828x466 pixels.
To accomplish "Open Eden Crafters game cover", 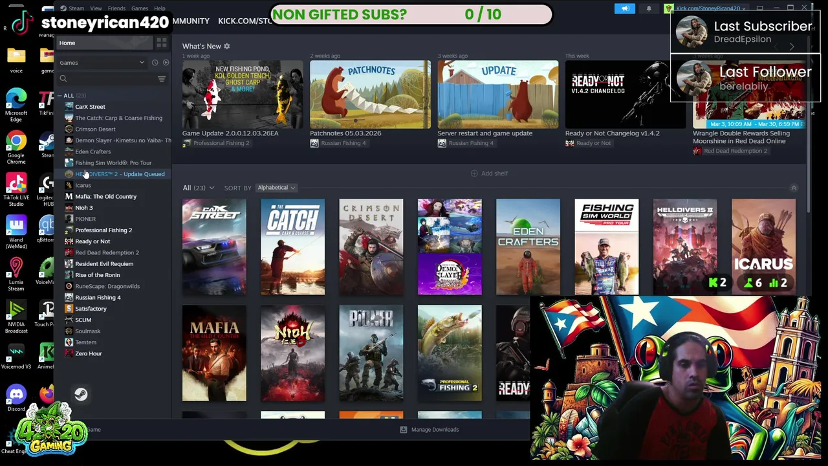I will 528,247.
